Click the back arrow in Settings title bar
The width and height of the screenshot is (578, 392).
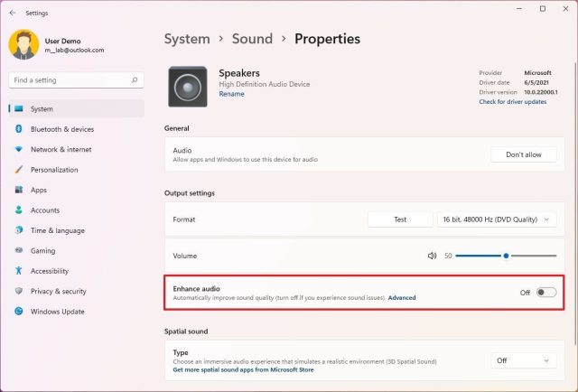(x=13, y=13)
